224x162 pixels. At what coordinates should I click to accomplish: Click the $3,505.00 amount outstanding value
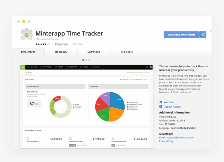(56, 139)
